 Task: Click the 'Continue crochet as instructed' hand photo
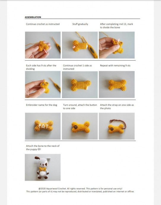[43, 45]
